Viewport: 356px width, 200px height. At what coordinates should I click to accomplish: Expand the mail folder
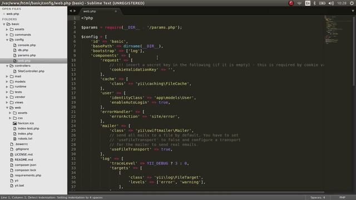click(7, 77)
